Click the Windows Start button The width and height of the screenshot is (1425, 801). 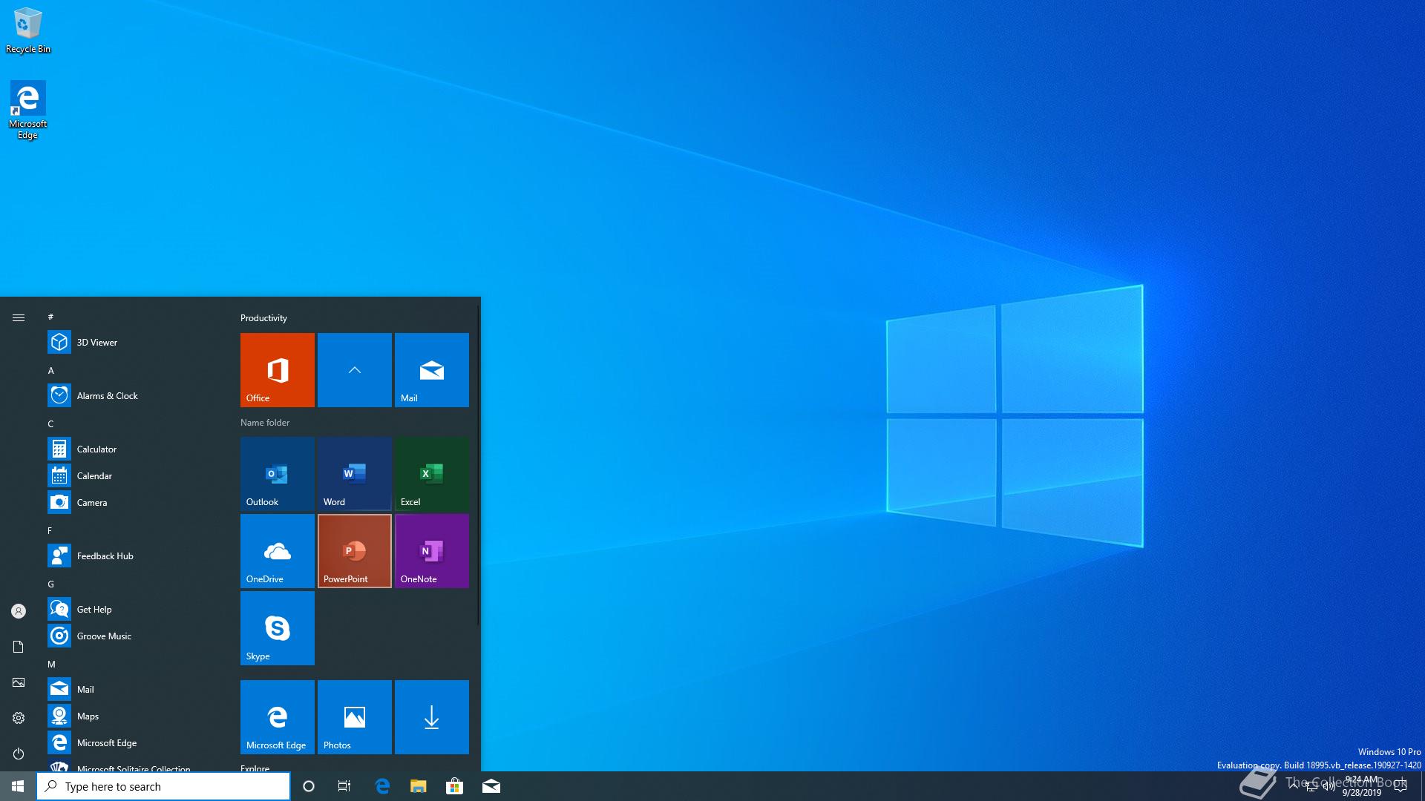pos(18,786)
